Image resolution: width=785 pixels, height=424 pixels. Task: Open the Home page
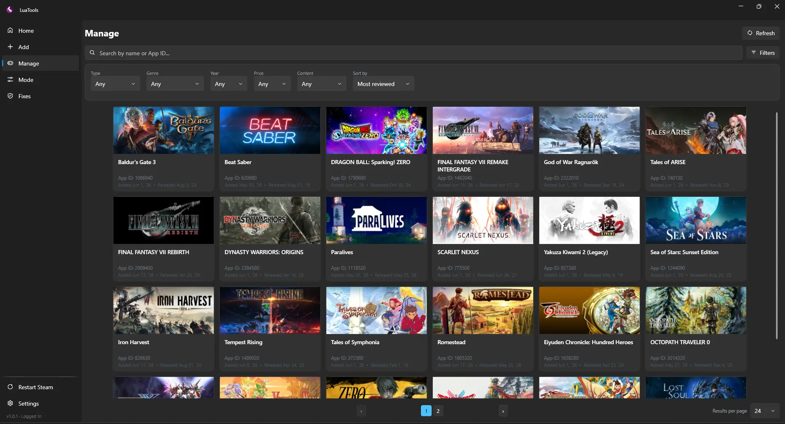click(x=40, y=31)
